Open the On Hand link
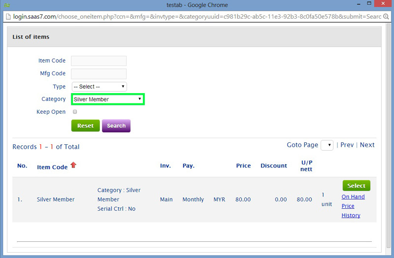Image resolution: width=394 pixels, height=258 pixels. click(353, 197)
